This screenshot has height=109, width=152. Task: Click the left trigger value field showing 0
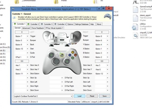point(22,32)
